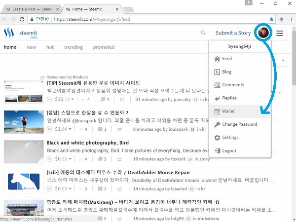Open Chrome's three-dot menu
This screenshot has width=296, height=222.
click(x=292, y=19)
